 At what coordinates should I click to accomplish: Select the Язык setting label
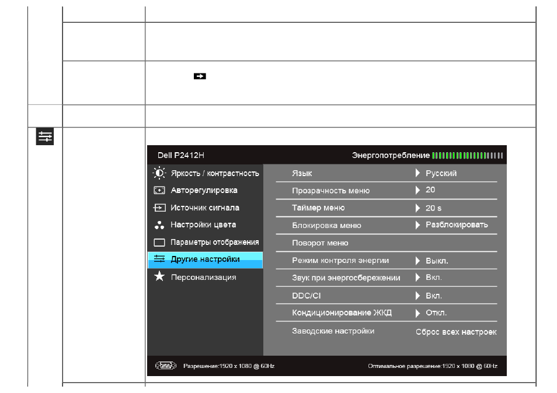(302, 173)
